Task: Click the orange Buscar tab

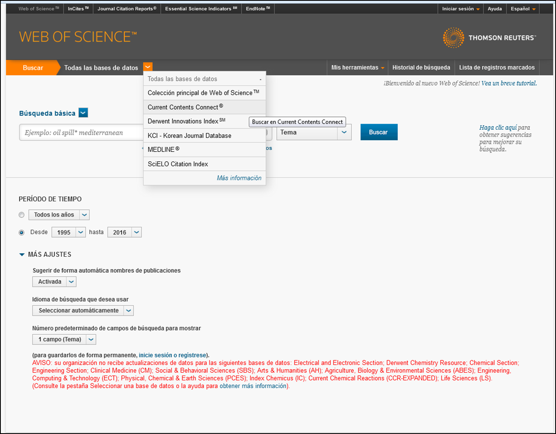Action: click(x=33, y=68)
